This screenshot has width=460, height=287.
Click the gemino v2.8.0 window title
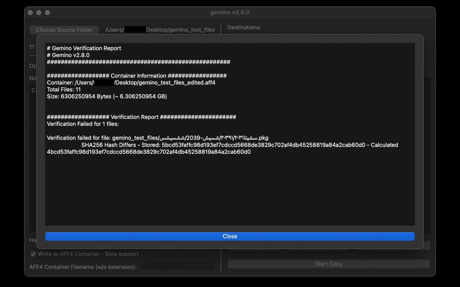[230, 12]
